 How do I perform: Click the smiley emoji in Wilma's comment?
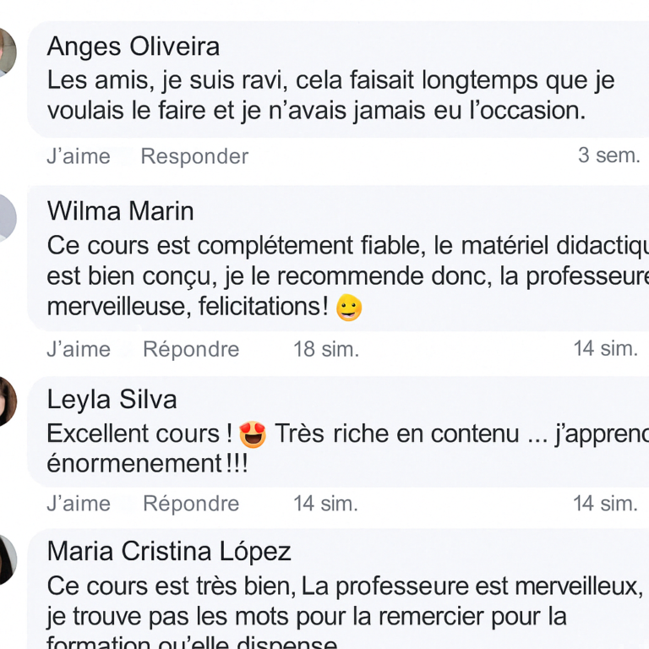(x=349, y=308)
